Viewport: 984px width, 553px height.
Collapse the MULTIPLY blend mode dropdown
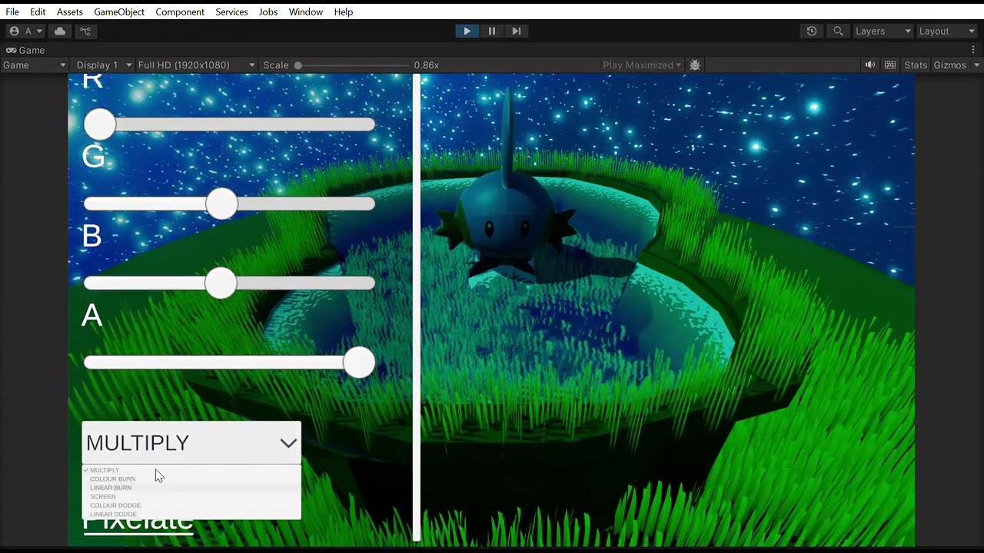tap(191, 442)
